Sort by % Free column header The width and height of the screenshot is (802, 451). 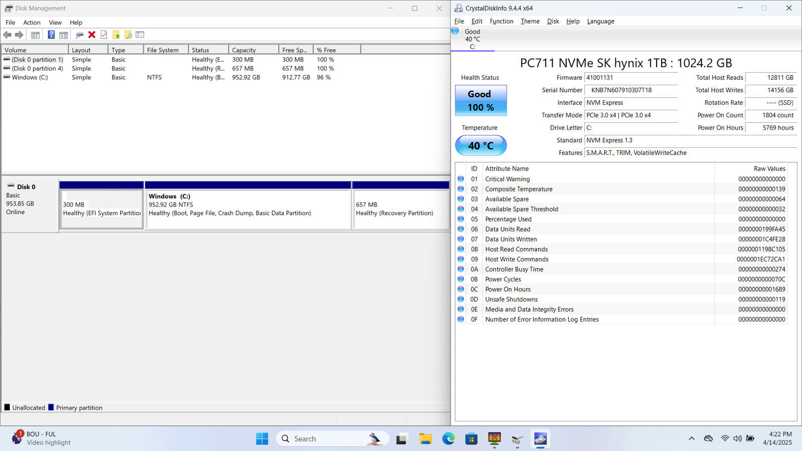click(x=337, y=50)
